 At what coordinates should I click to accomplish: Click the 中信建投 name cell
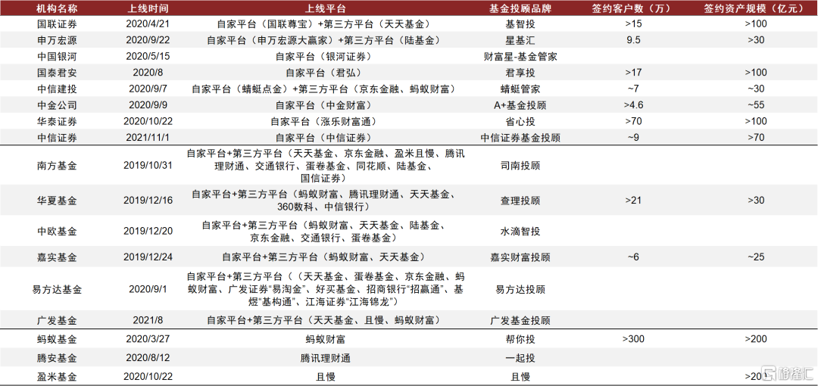coord(56,89)
